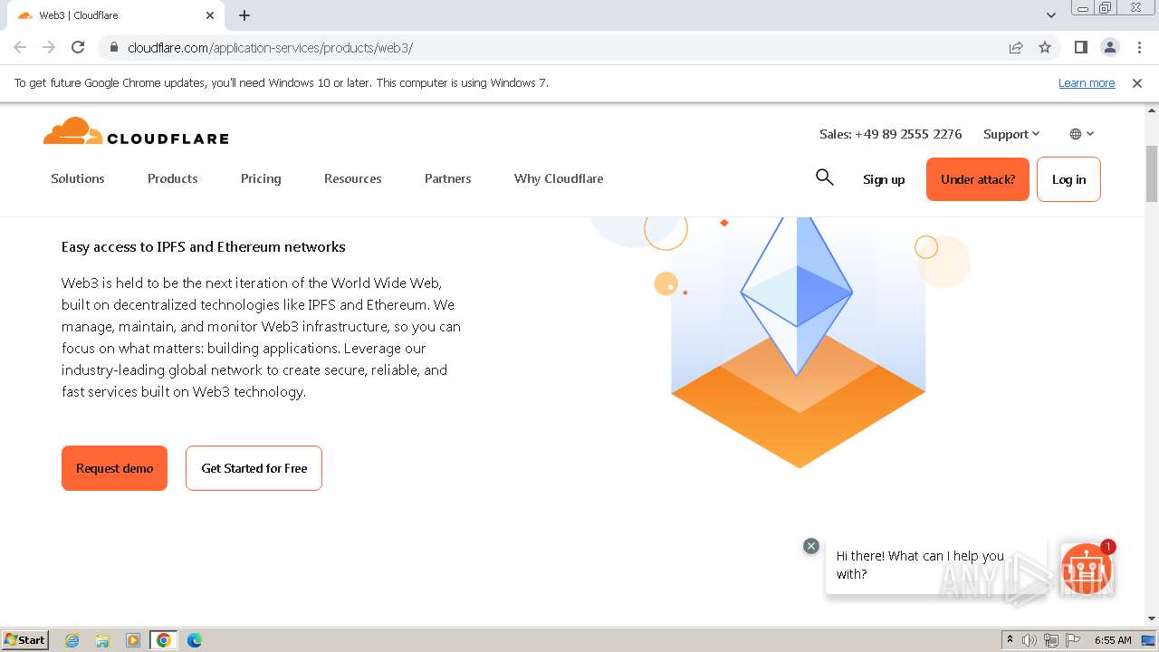This screenshot has width=1159, height=652.
Task: Click the address bar URL field
Action: click(561, 47)
